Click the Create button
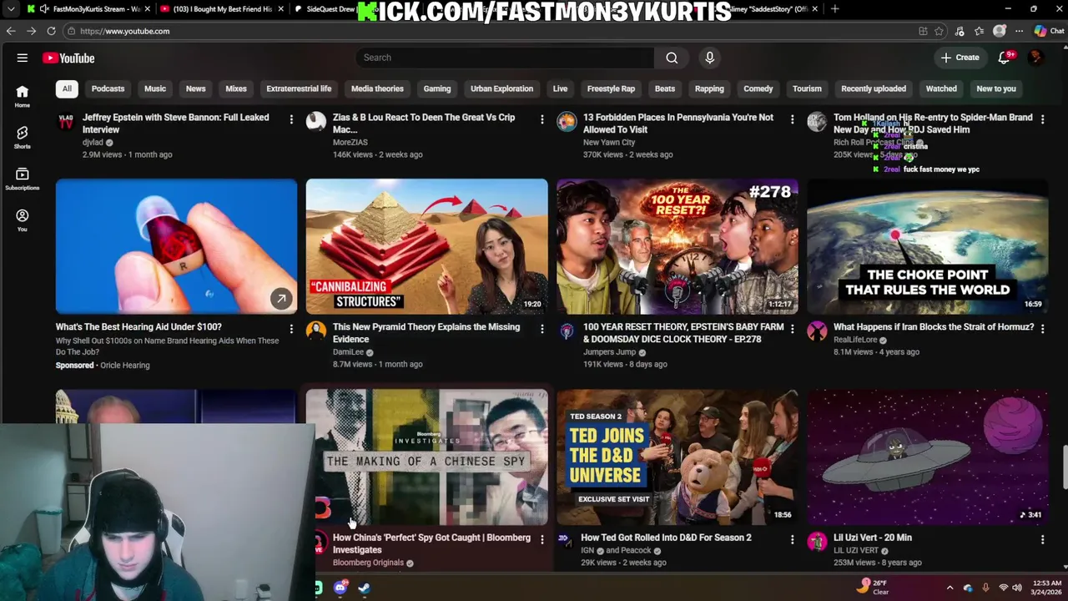 pos(960,58)
